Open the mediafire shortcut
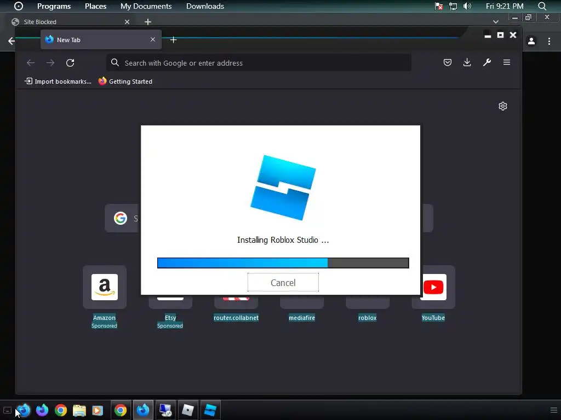This screenshot has height=420, width=561. (x=302, y=318)
